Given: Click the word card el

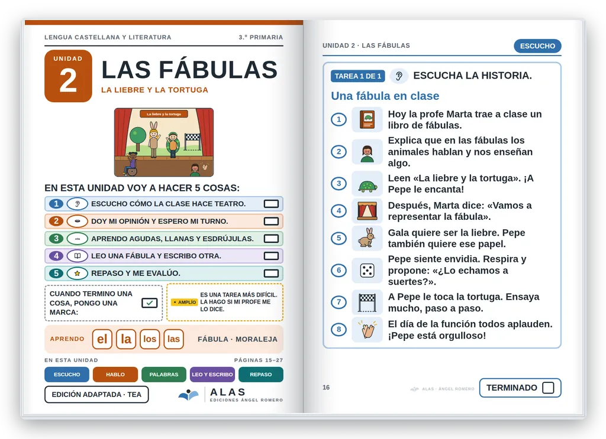Looking at the screenshot, I should pos(102,339).
